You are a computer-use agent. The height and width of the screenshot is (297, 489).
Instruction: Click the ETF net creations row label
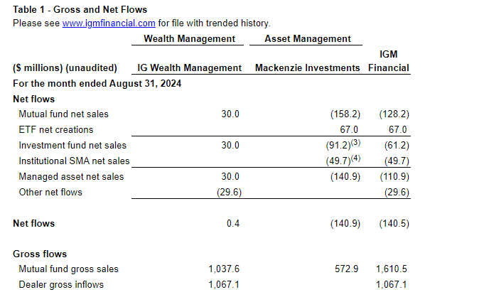click(56, 129)
